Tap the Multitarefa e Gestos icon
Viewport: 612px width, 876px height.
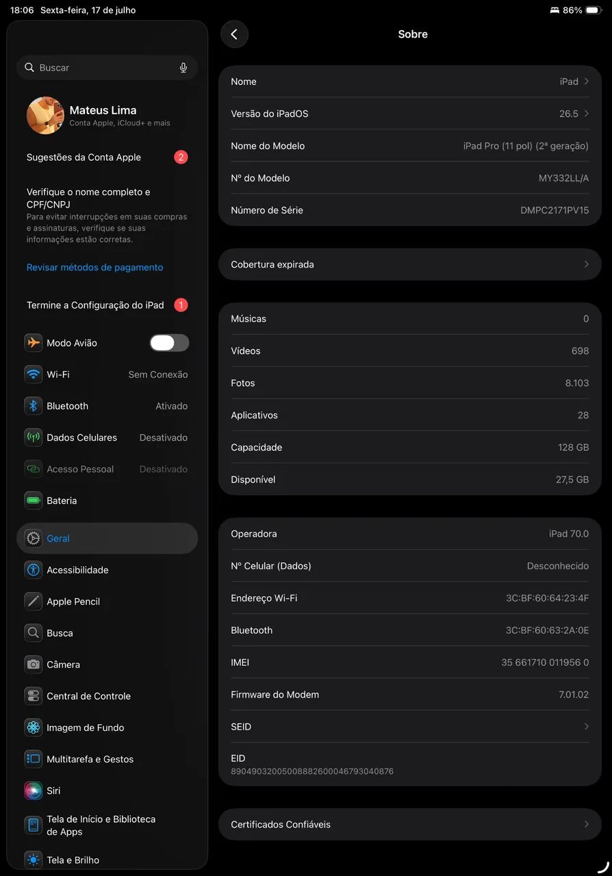click(x=34, y=759)
